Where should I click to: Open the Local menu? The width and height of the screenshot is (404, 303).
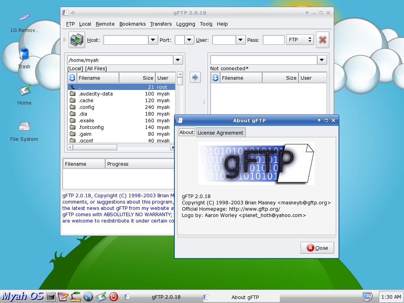85,24
